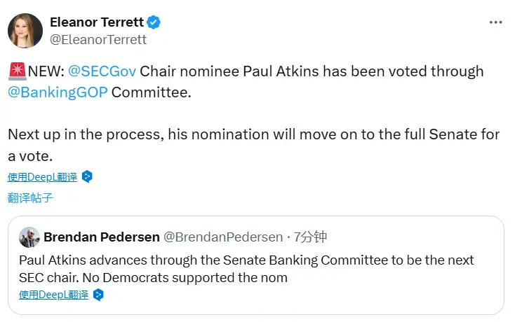Open the @BankingGOP mention

coord(58,92)
